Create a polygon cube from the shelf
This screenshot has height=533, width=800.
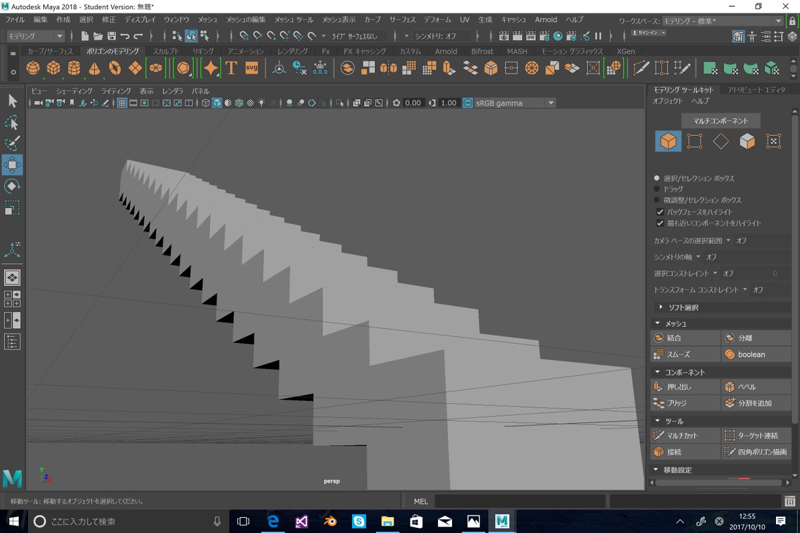coord(53,68)
